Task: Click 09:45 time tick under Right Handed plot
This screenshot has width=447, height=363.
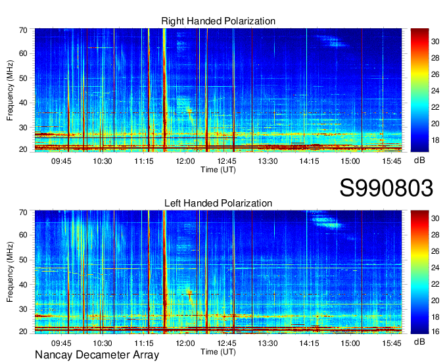Action: click(x=61, y=161)
